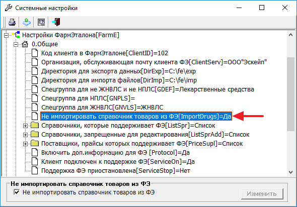297x207 pixels.
Task: Click the page icon of GNPLS row
Action: (x=35, y=98)
